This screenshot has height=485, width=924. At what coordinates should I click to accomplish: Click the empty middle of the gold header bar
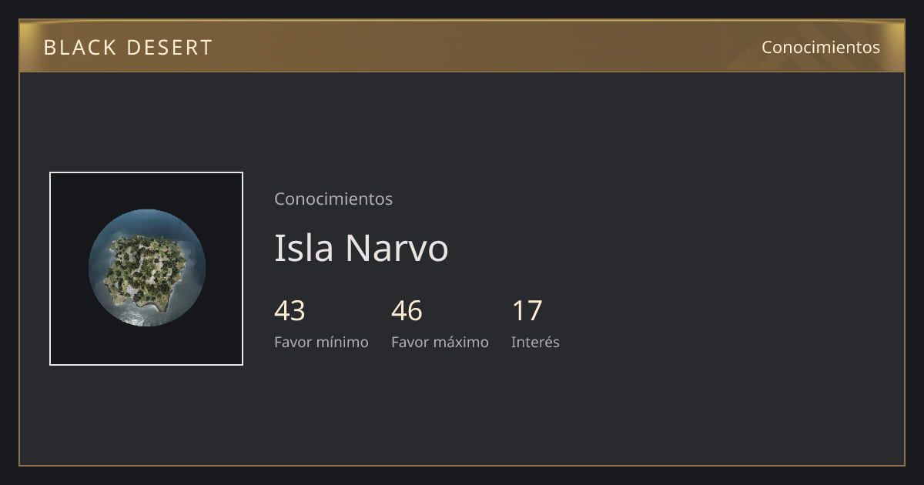pyautogui.click(x=485, y=47)
